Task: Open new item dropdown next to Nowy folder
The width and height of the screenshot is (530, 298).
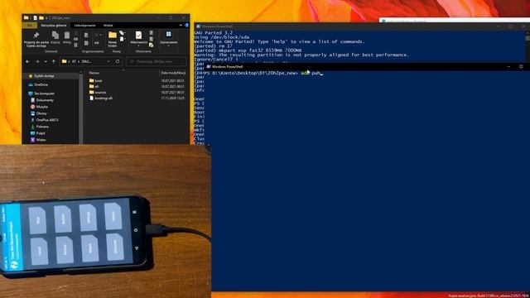Action: click(122, 33)
